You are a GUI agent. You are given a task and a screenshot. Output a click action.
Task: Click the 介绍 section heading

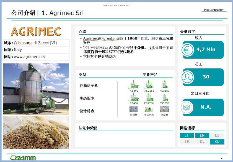83,31
